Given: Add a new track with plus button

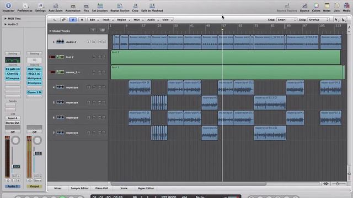Looking at the screenshot, I should [x=93, y=30].
